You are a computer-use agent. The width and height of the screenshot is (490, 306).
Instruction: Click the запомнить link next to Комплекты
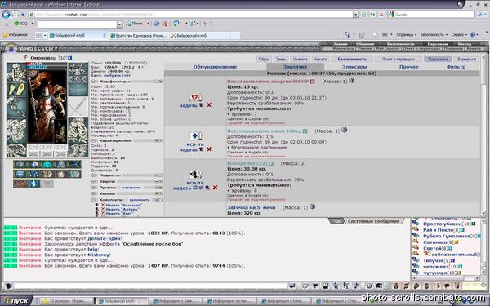(140, 200)
